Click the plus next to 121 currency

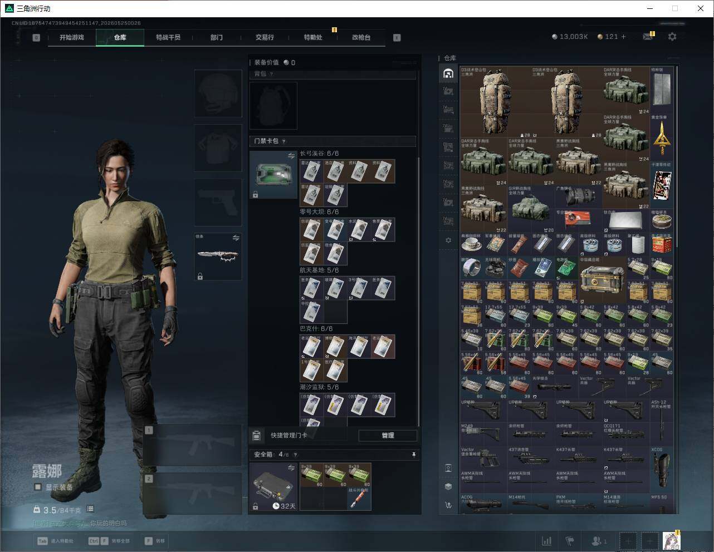[x=623, y=37]
